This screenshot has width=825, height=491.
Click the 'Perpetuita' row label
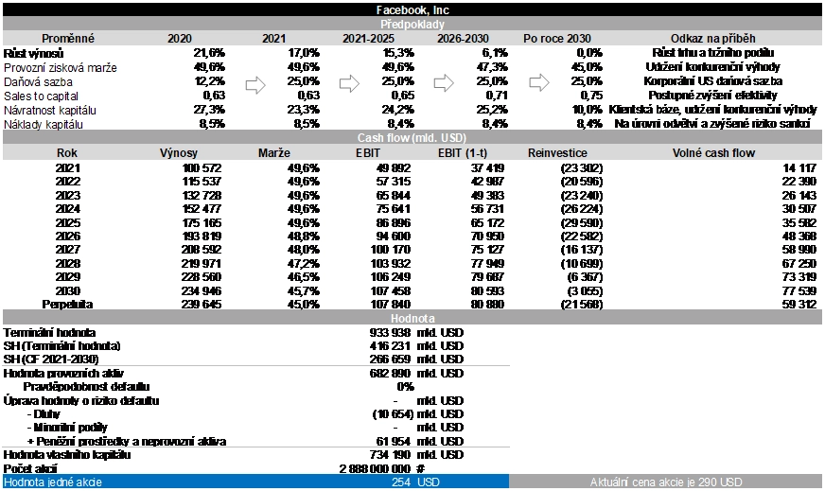67,305
